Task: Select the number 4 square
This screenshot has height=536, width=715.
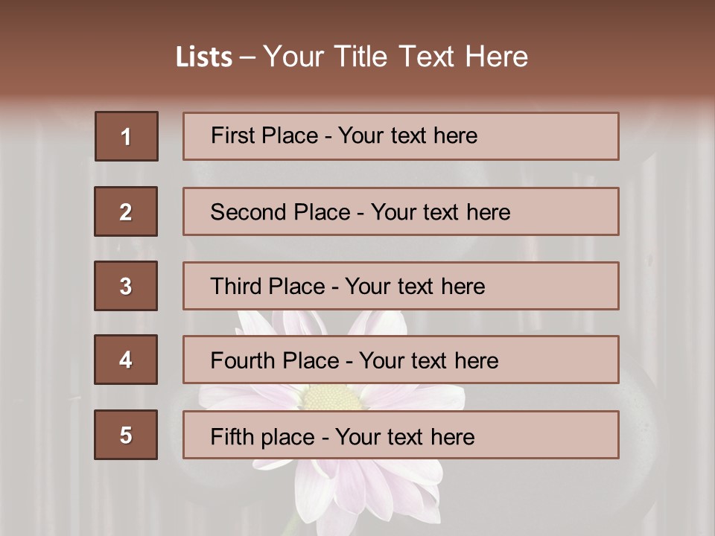Action: pos(126,360)
